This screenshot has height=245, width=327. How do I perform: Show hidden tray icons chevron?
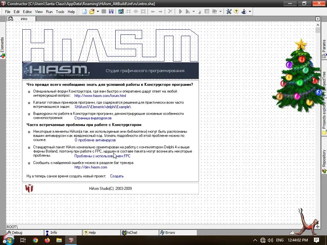pyautogui.click(x=255, y=240)
